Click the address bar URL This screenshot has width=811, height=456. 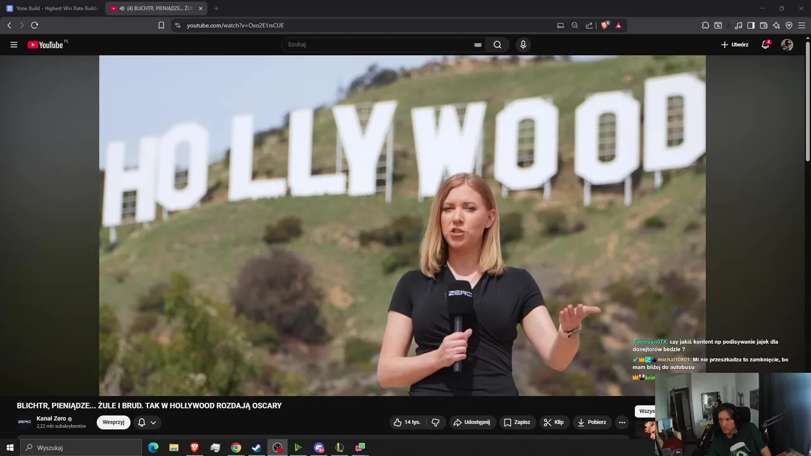(235, 25)
